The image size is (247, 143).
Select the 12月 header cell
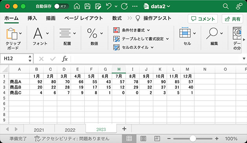coord(187,76)
